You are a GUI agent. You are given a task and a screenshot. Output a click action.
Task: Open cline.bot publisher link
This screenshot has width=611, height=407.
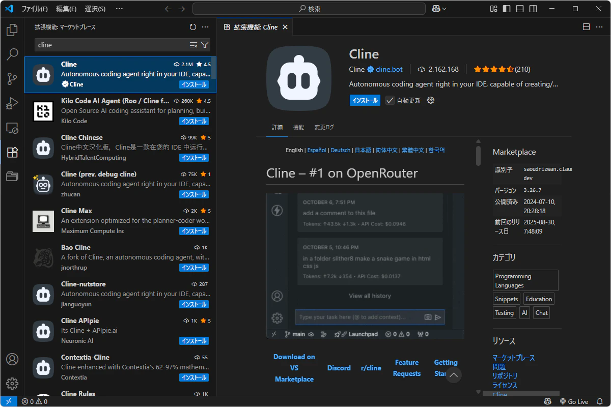389,69
